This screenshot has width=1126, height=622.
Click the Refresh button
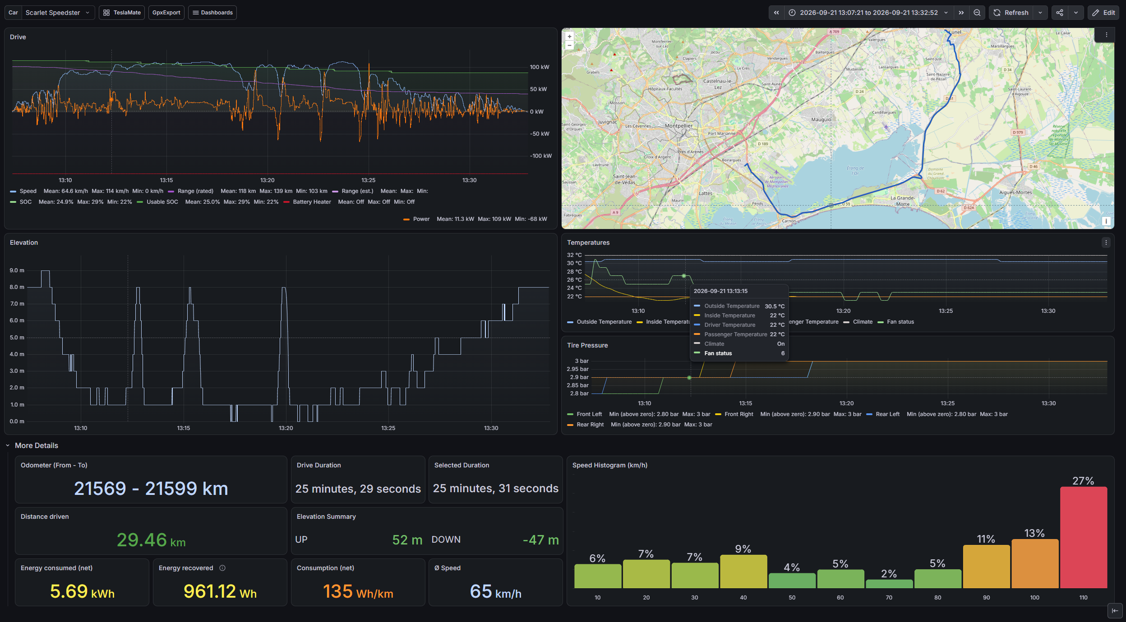pyautogui.click(x=1011, y=13)
